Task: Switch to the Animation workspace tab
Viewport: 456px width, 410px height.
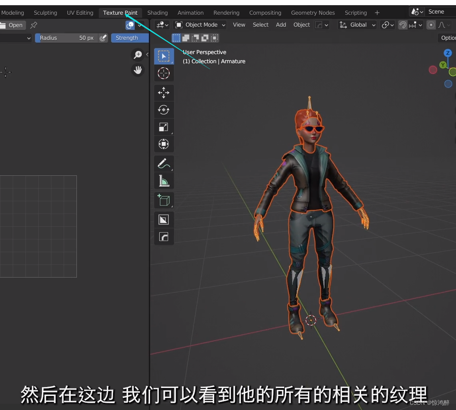Action: click(190, 13)
